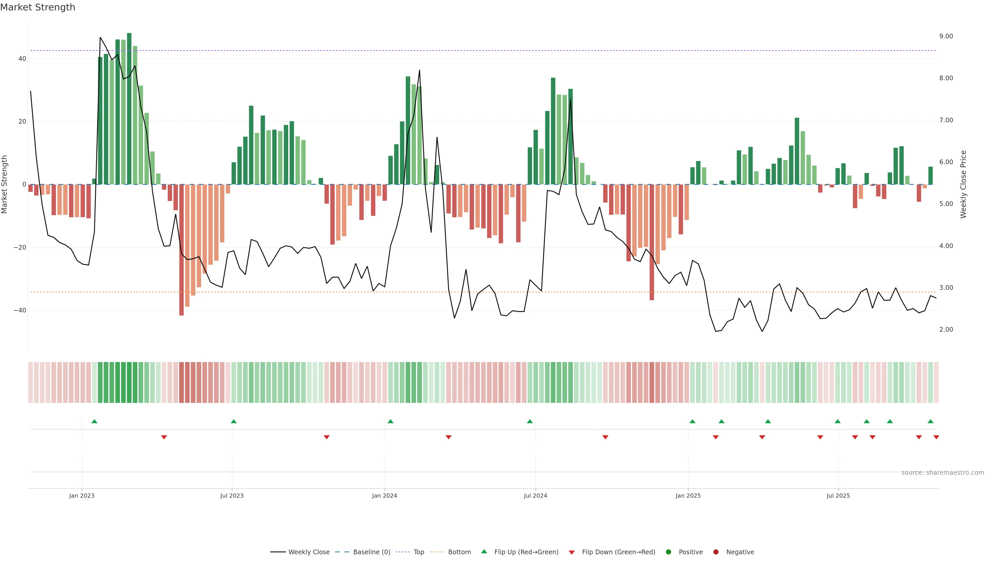Click the Weekly Close Price axis title
The image size is (997, 561).
click(x=964, y=184)
